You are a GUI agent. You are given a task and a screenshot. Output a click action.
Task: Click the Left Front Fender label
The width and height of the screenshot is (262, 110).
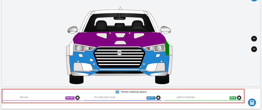click(x=186, y=97)
